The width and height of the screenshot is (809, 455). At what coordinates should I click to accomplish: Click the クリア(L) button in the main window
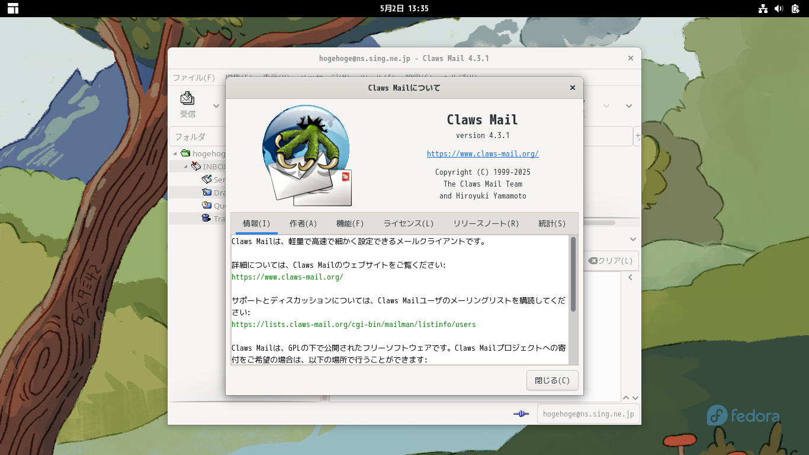point(611,261)
